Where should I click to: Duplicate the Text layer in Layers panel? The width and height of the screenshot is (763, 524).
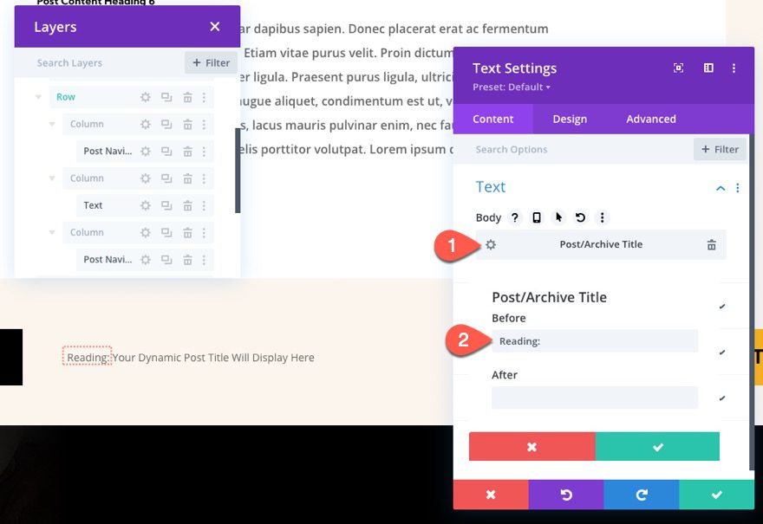(x=165, y=205)
